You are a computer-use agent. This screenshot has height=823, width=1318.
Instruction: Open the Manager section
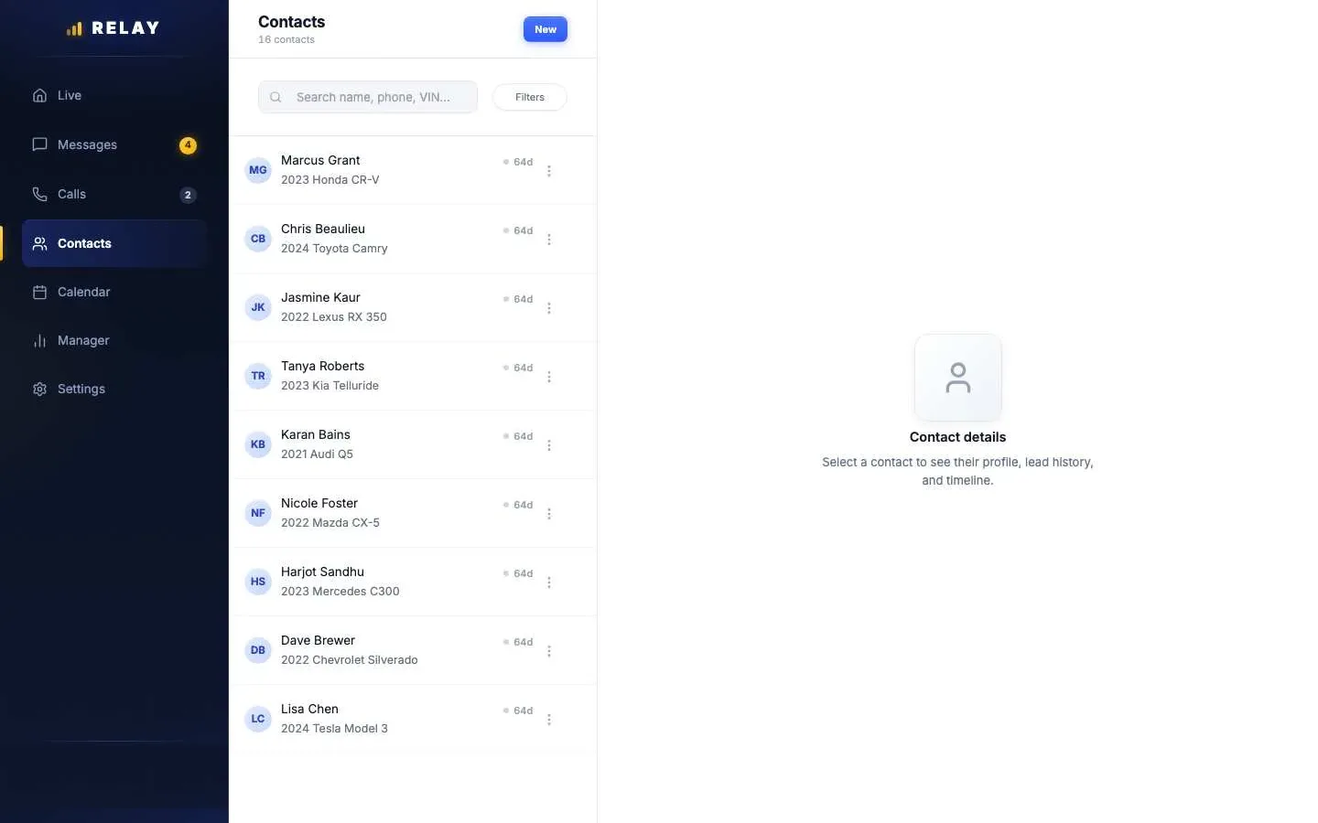click(114, 340)
